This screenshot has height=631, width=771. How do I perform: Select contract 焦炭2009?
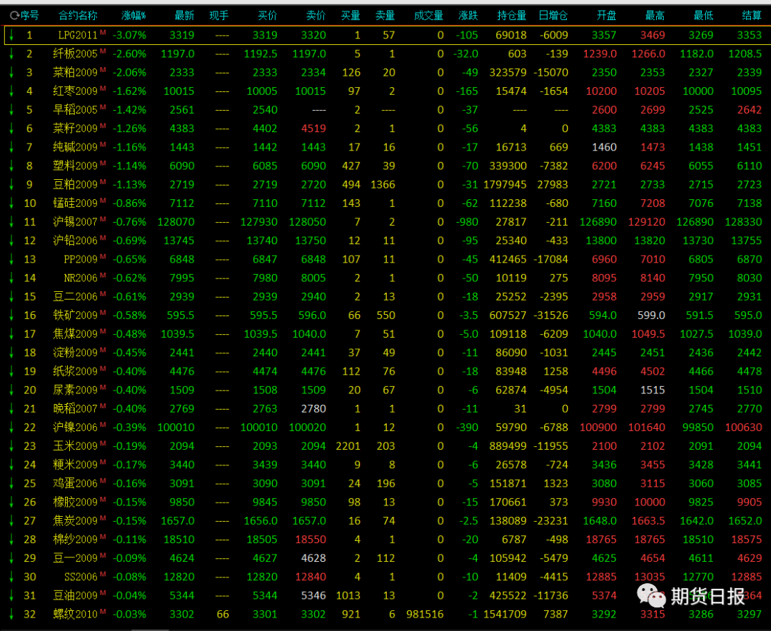[75, 521]
